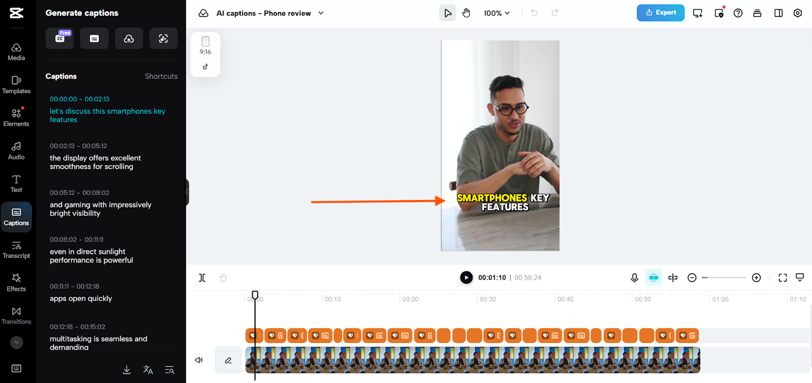Select caption "multitasking is seamless and demanding"

coord(98,343)
